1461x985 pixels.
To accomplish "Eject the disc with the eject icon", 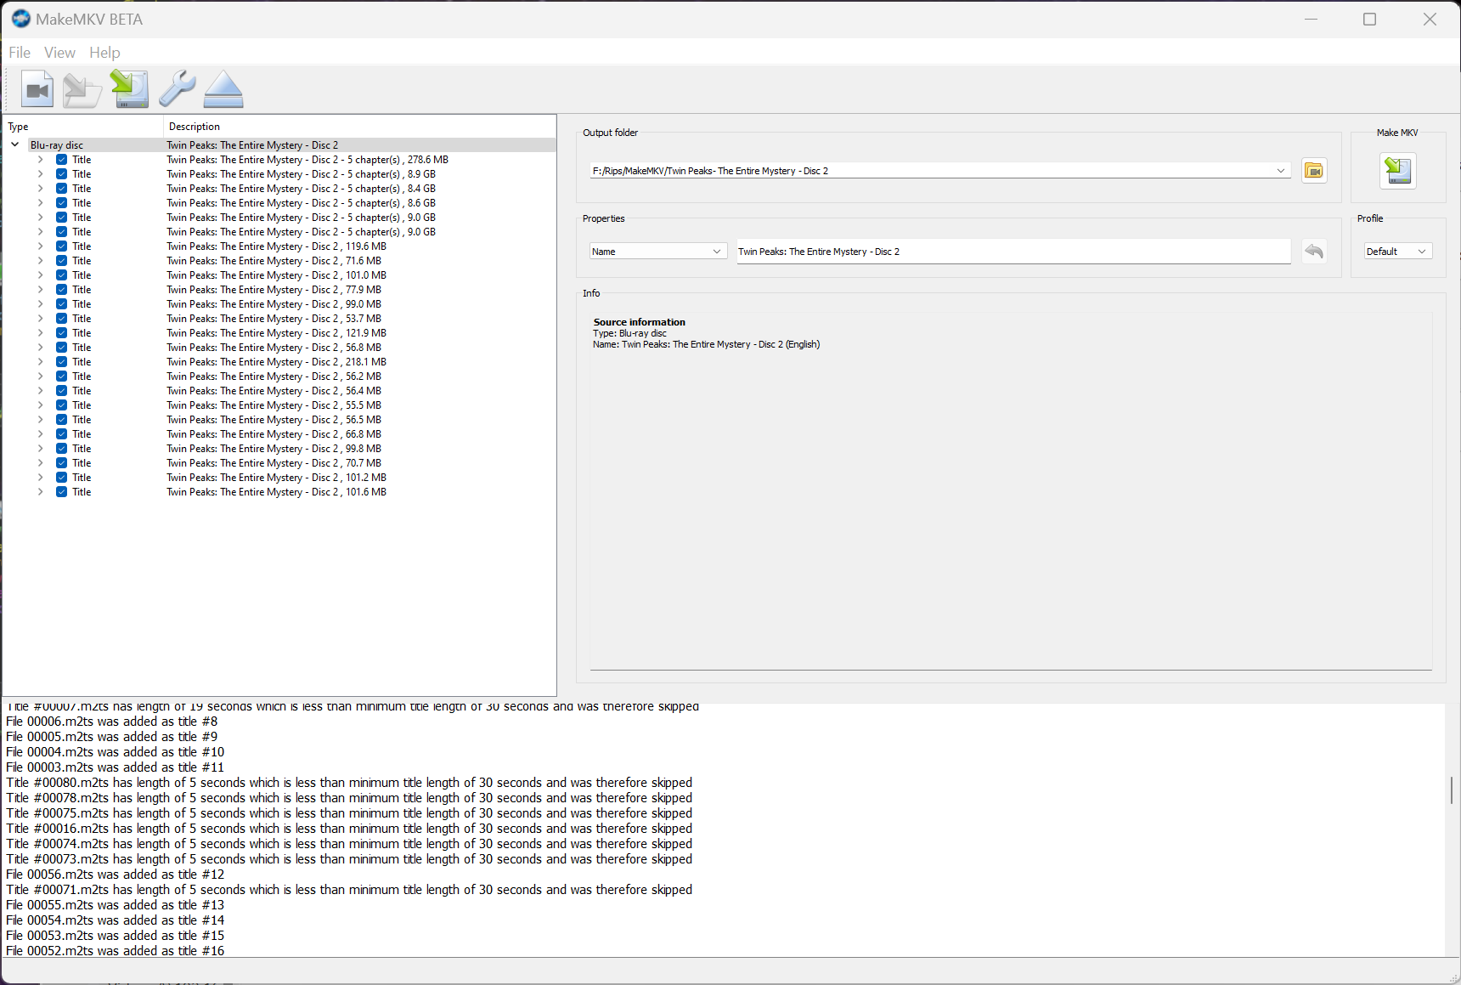I will point(224,89).
